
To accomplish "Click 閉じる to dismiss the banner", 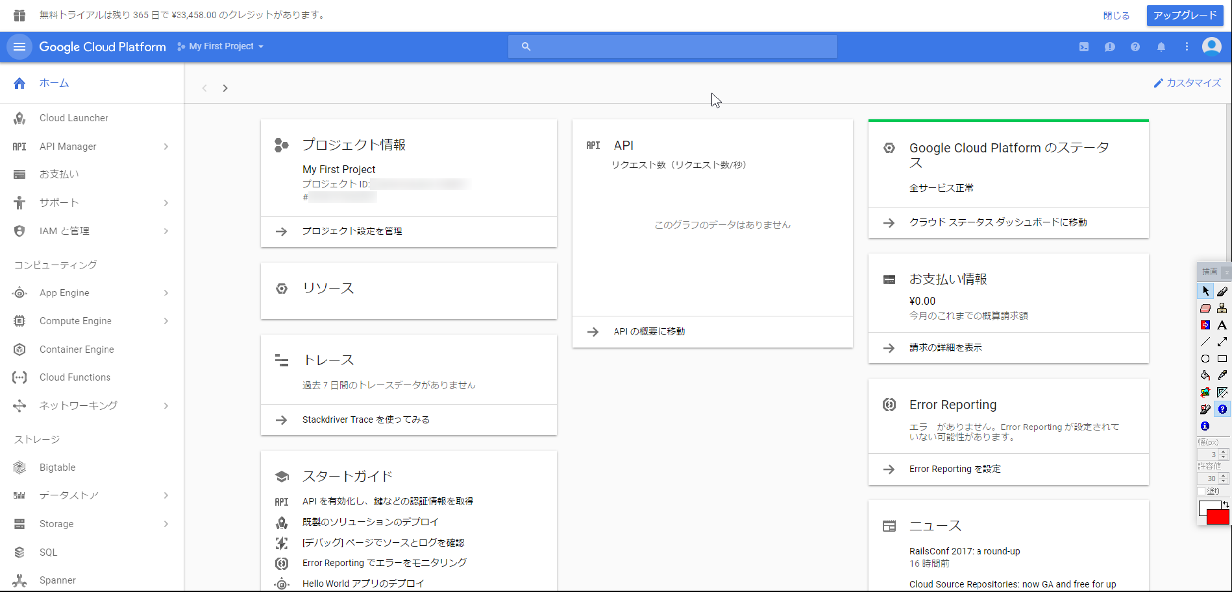I will coord(1116,16).
